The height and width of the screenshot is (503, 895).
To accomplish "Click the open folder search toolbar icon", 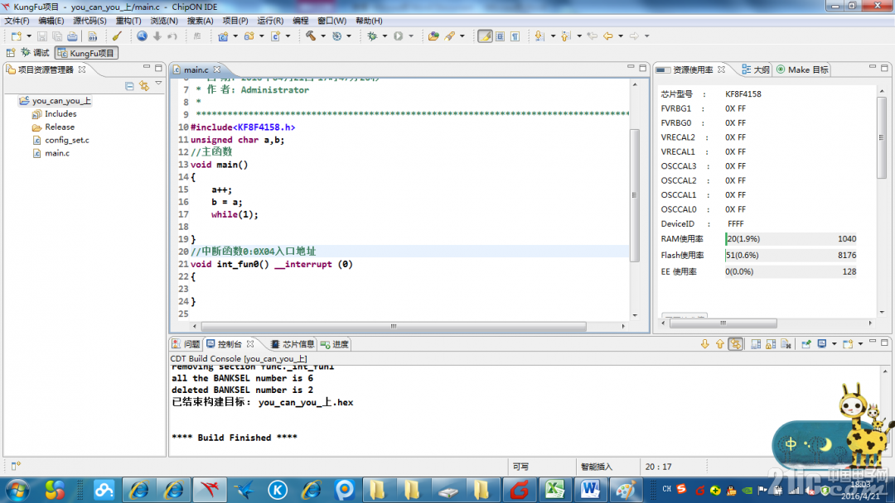I will click(x=433, y=36).
